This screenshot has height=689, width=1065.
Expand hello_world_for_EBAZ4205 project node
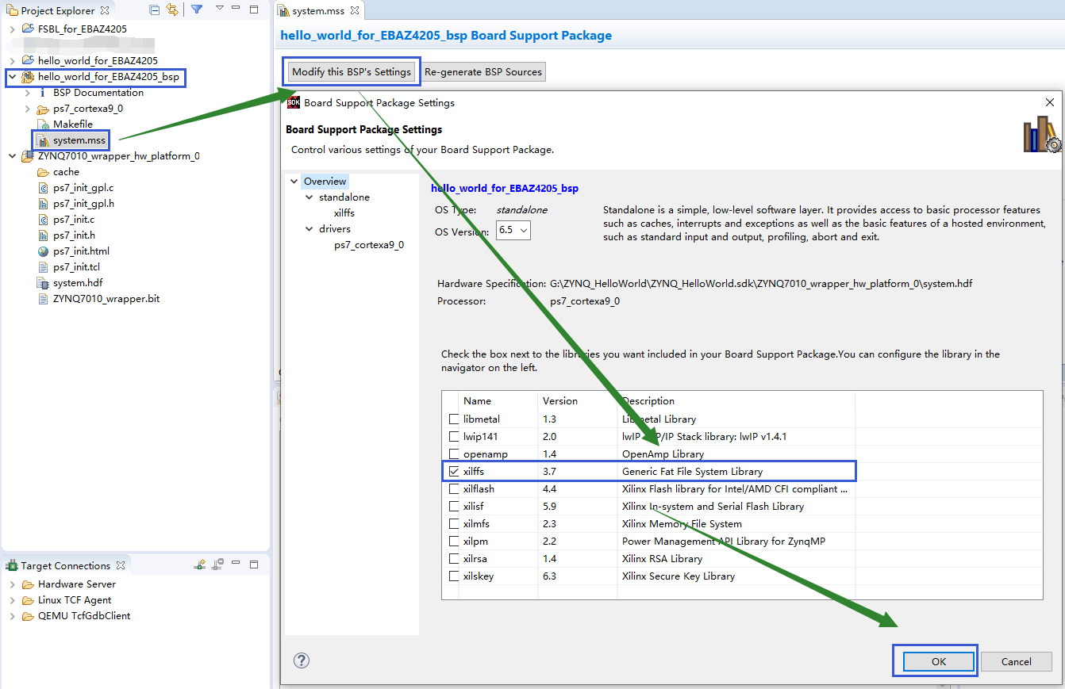coord(12,60)
